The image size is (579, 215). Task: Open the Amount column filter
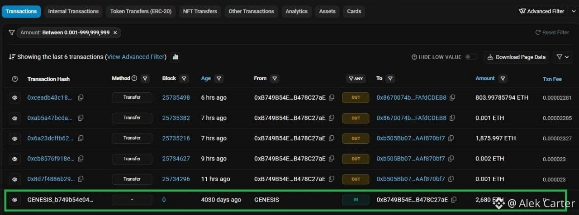[x=503, y=78]
